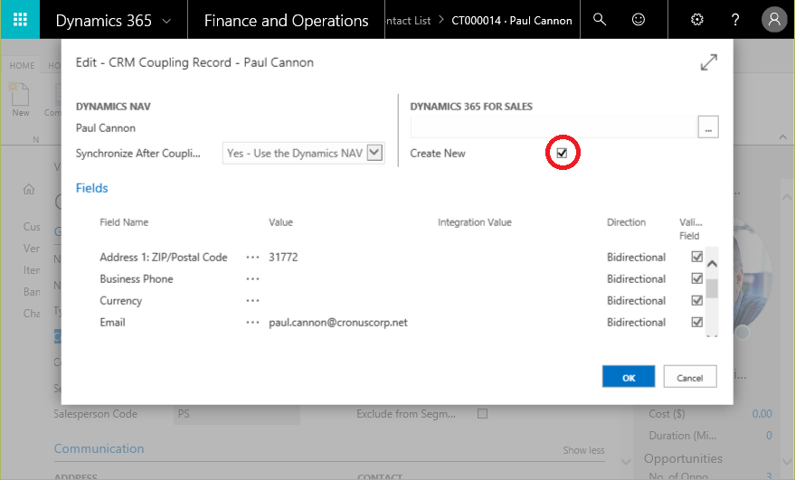Click the OK button
Image resolution: width=795 pixels, height=480 pixels.
(x=629, y=377)
